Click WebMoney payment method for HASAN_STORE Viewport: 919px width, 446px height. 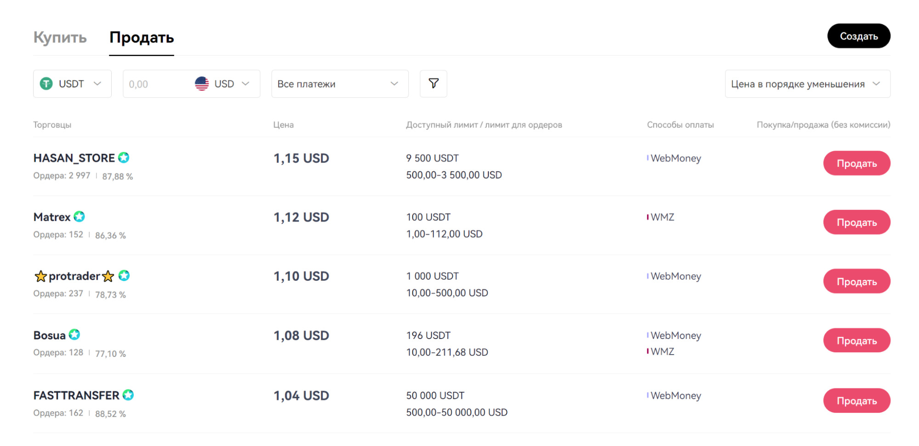pos(676,158)
